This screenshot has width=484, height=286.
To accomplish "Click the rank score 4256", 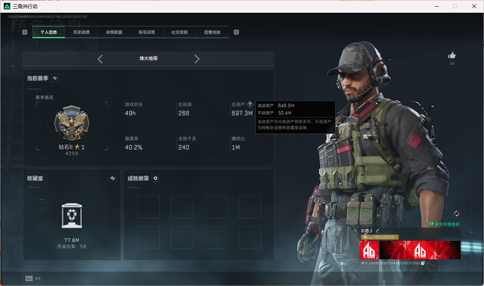I will click(71, 154).
